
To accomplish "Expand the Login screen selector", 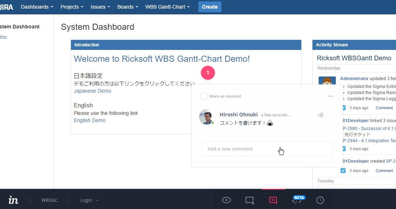I will click(89, 200).
